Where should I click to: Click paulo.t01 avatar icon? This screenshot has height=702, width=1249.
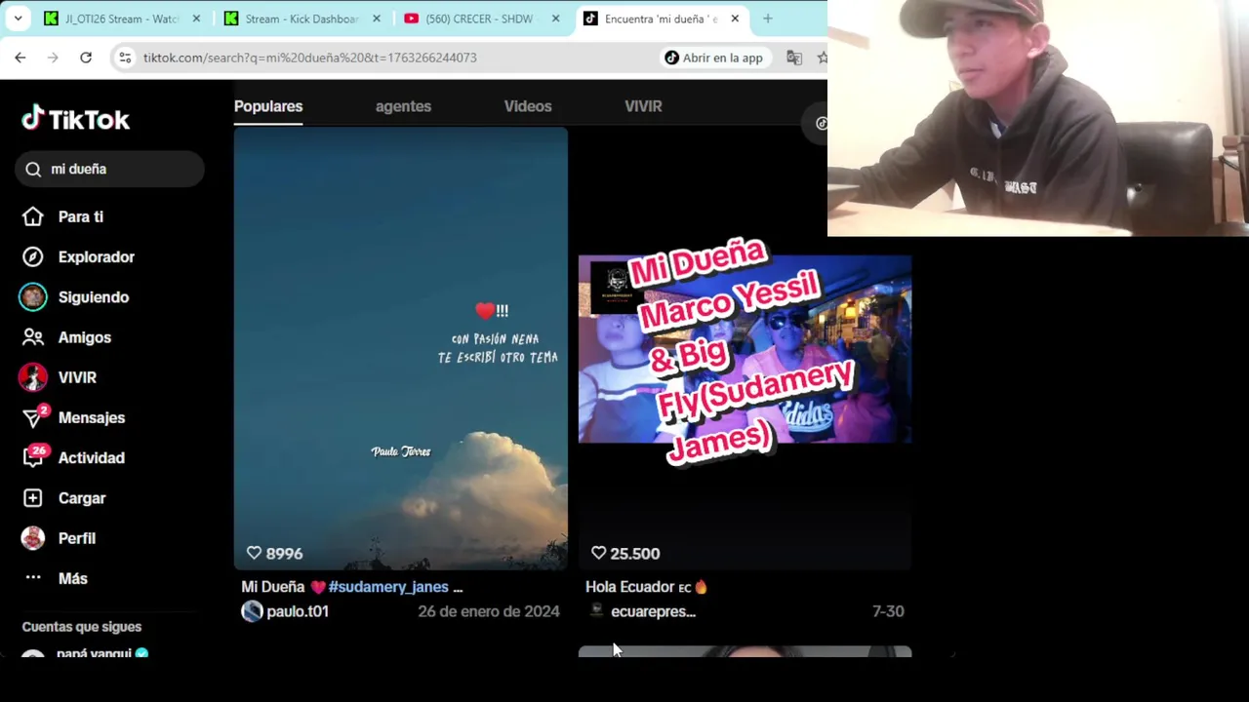pos(252,611)
